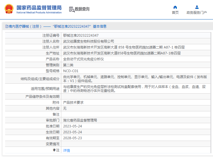Click the 数据查询 heading text
The image size is (213, 157).
pos(82,9)
